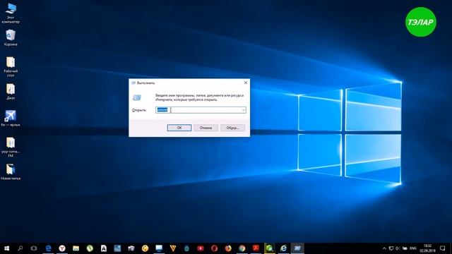This screenshot has height=254, width=452.
Task: Show hidden system tray icons
Action: click(x=384, y=248)
